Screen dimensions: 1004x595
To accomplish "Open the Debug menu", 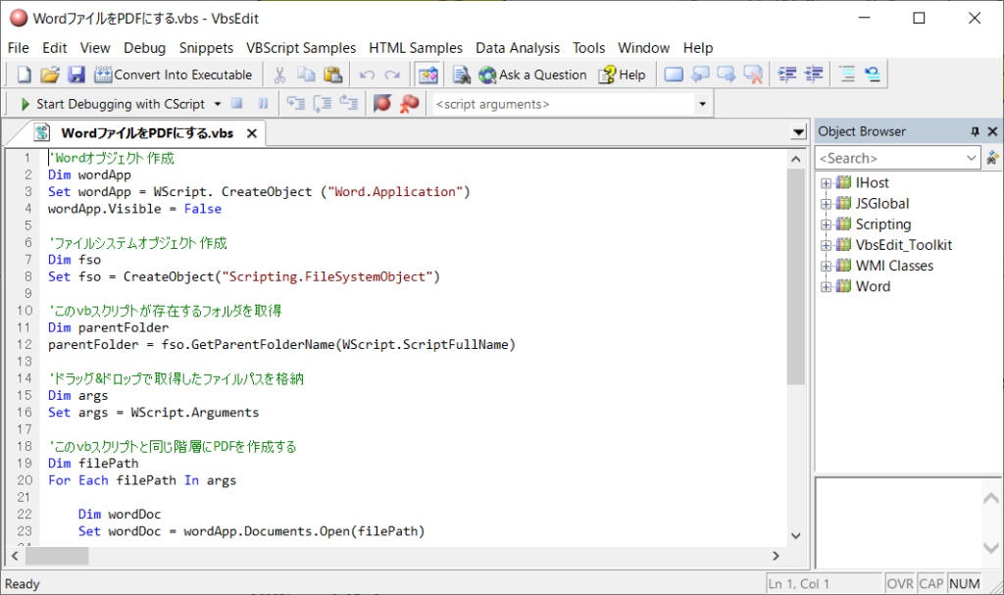I will pos(144,47).
